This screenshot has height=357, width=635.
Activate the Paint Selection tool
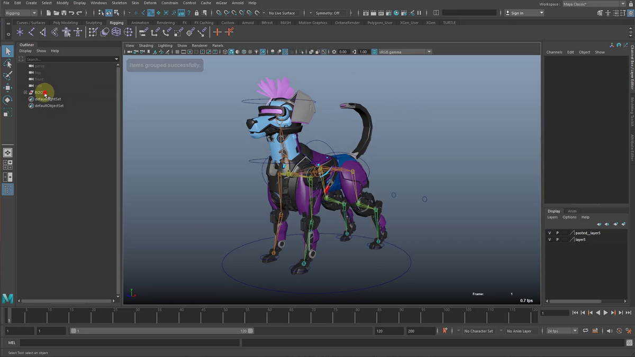7,76
